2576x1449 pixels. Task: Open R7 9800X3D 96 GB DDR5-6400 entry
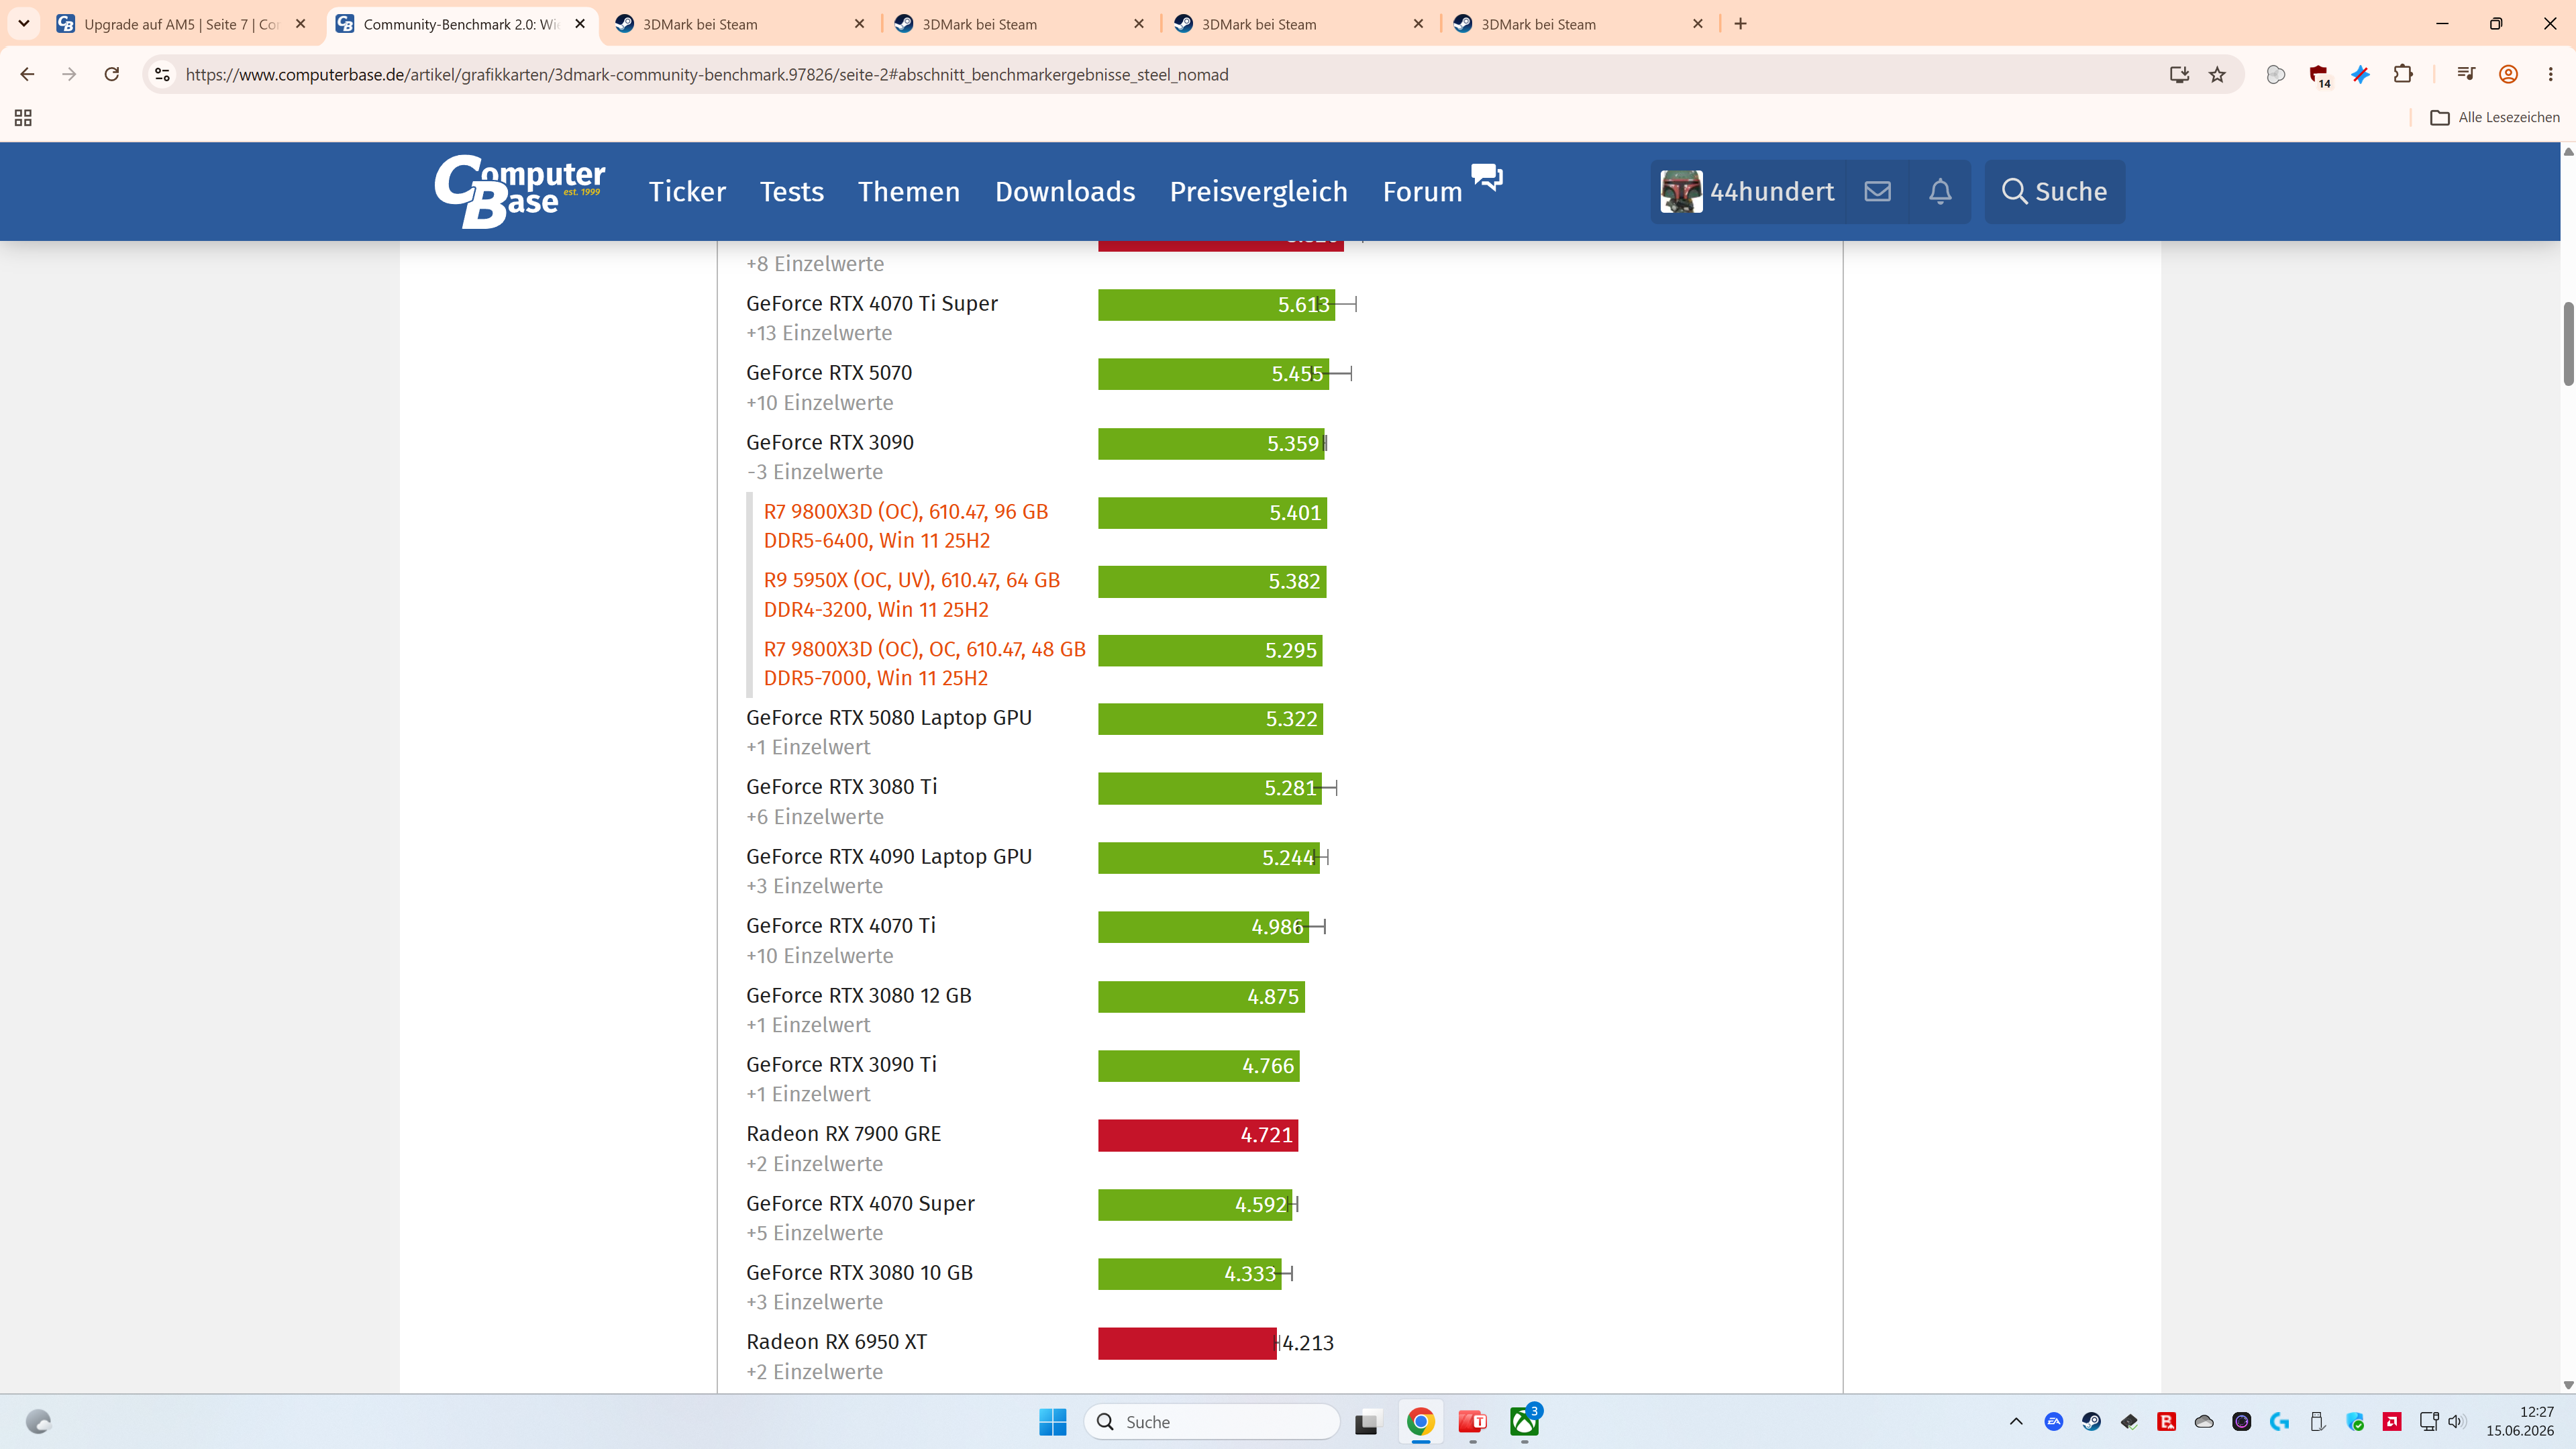tap(905, 526)
